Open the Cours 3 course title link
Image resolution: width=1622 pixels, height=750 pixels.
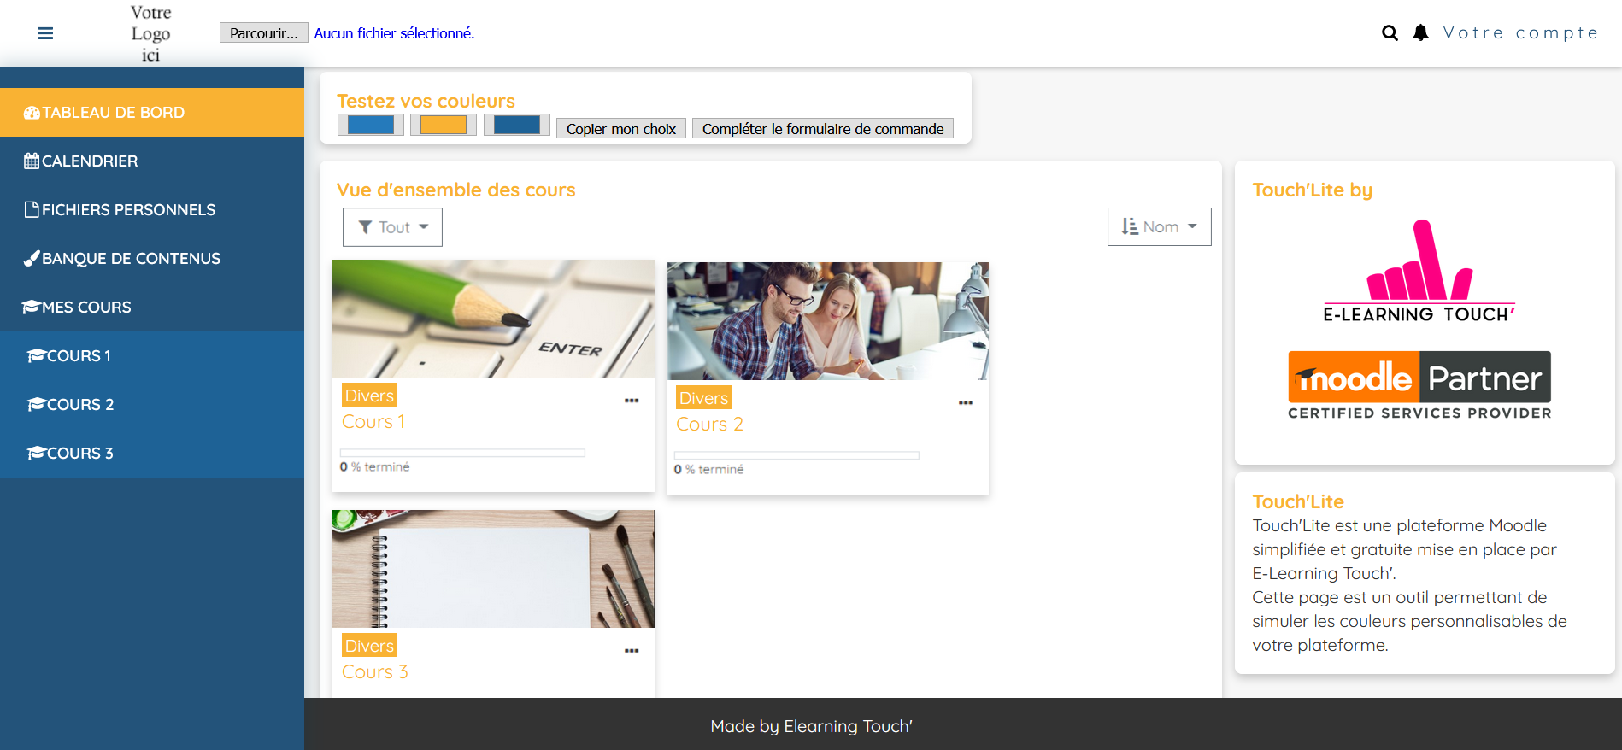pyautogui.click(x=375, y=671)
